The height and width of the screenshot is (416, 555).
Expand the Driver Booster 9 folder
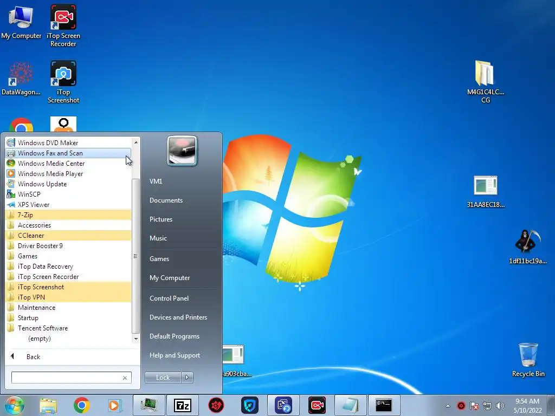(68, 245)
